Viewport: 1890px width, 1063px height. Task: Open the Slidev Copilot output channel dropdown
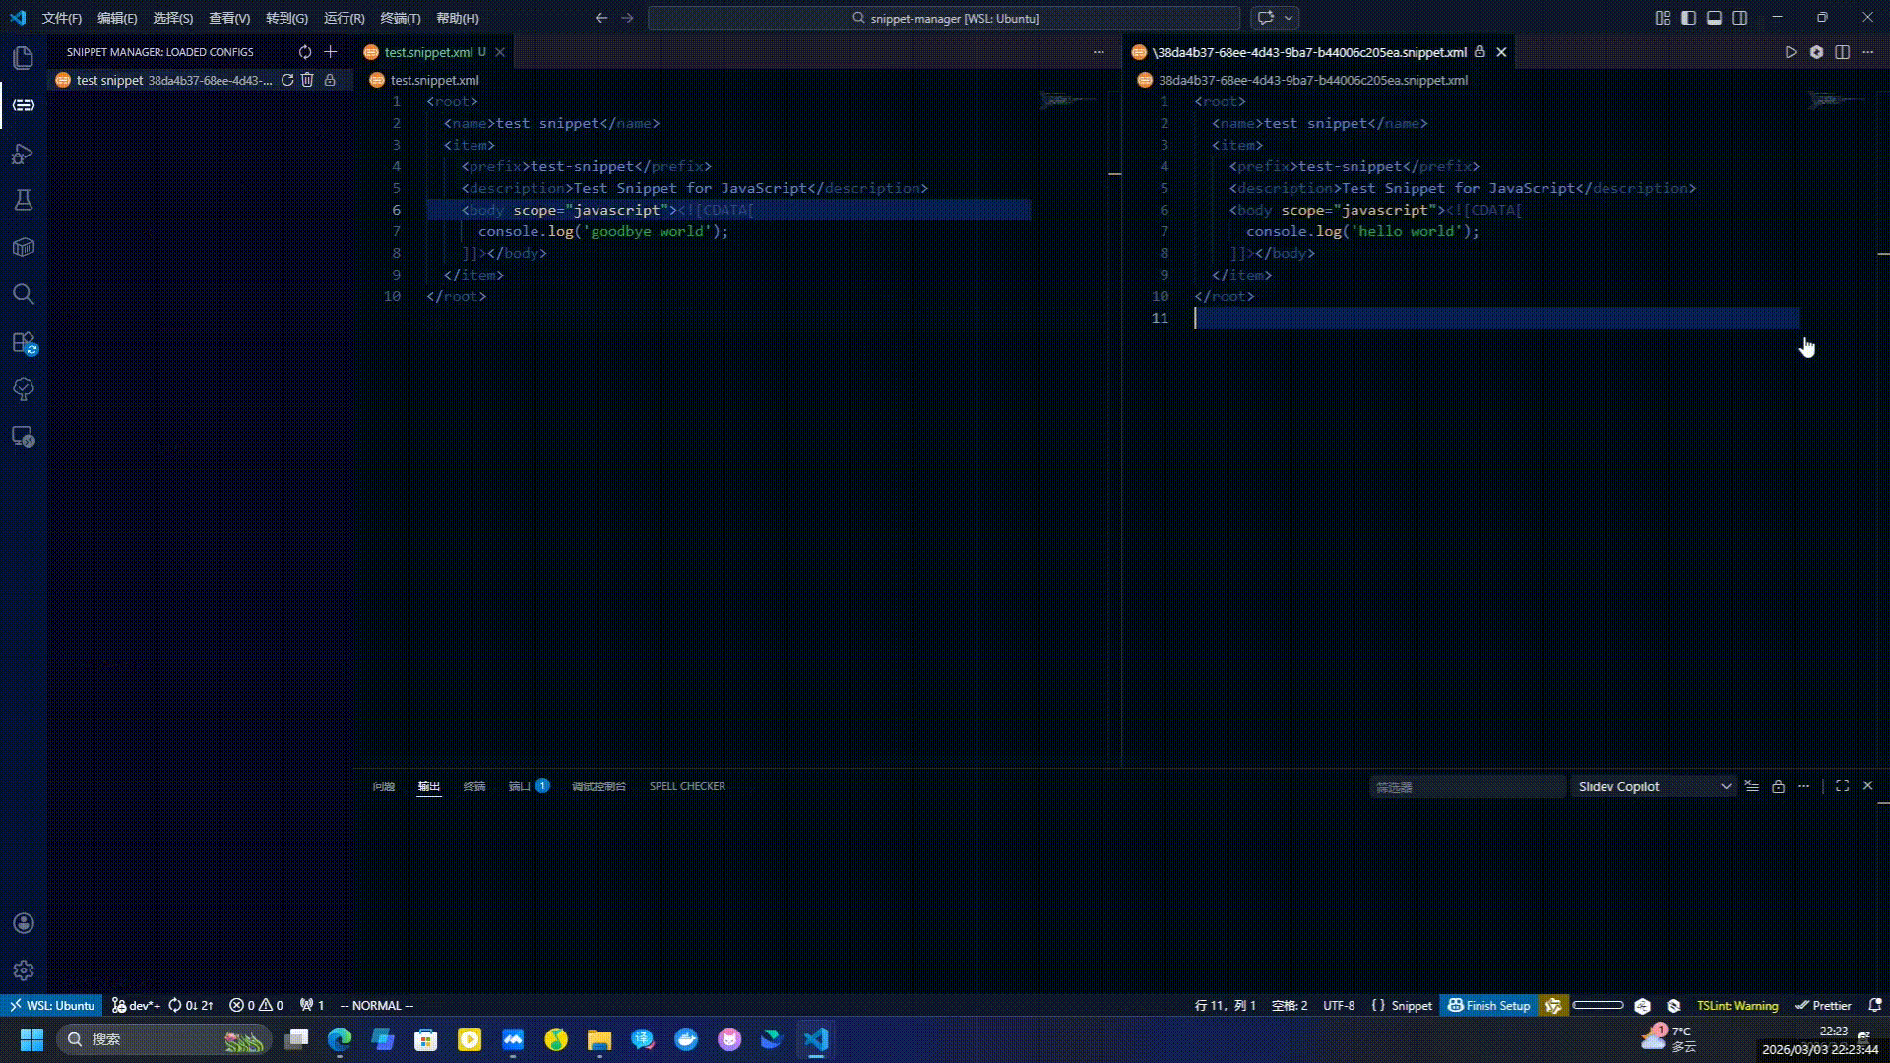tap(1653, 786)
